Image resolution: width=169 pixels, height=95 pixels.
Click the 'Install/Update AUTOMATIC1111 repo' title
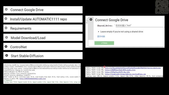point(39,19)
